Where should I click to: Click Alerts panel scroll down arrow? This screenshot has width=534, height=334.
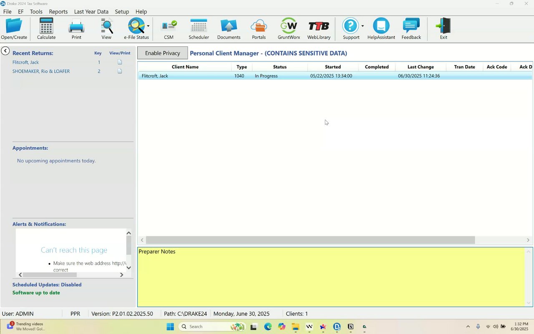tap(128, 268)
